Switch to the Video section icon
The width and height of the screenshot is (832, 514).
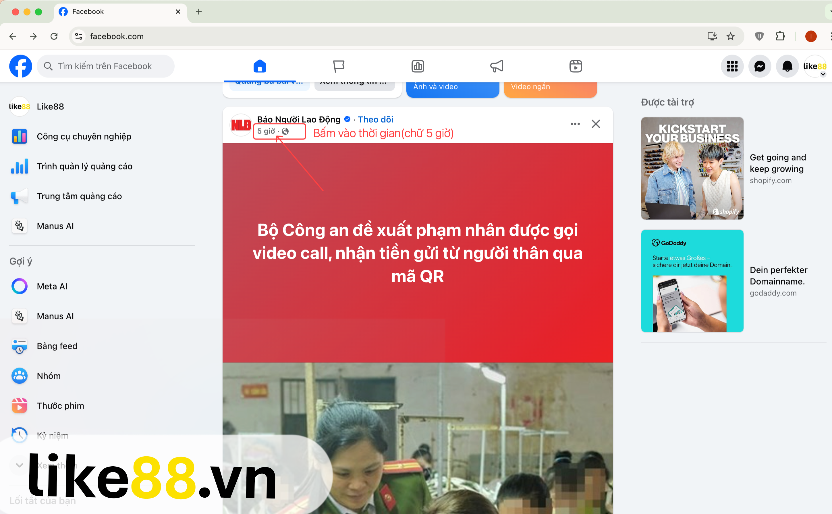575,66
